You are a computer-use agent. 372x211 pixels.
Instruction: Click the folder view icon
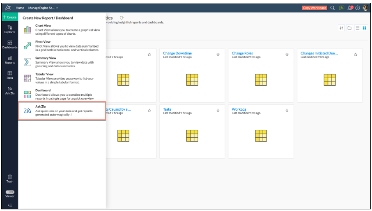coord(349,28)
